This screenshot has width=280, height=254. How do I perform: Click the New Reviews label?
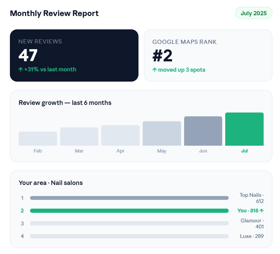point(40,41)
